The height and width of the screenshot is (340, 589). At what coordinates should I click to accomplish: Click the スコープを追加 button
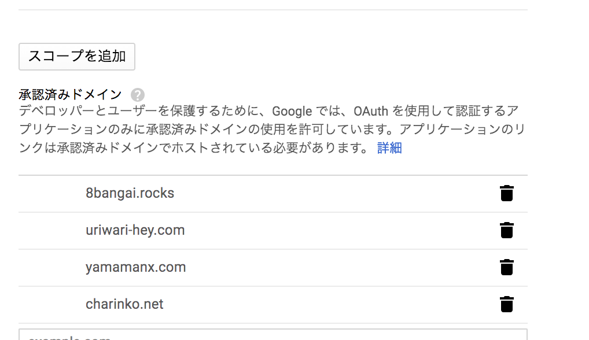(x=77, y=57)
